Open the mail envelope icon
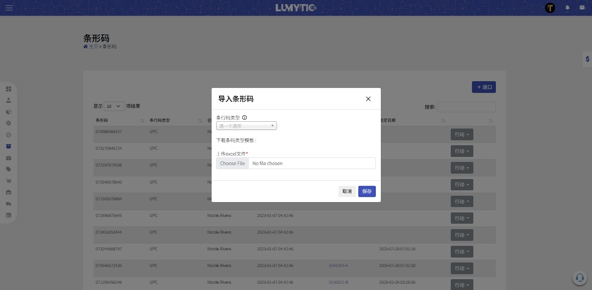Screen dimensions: 592x290 point(582,8)
